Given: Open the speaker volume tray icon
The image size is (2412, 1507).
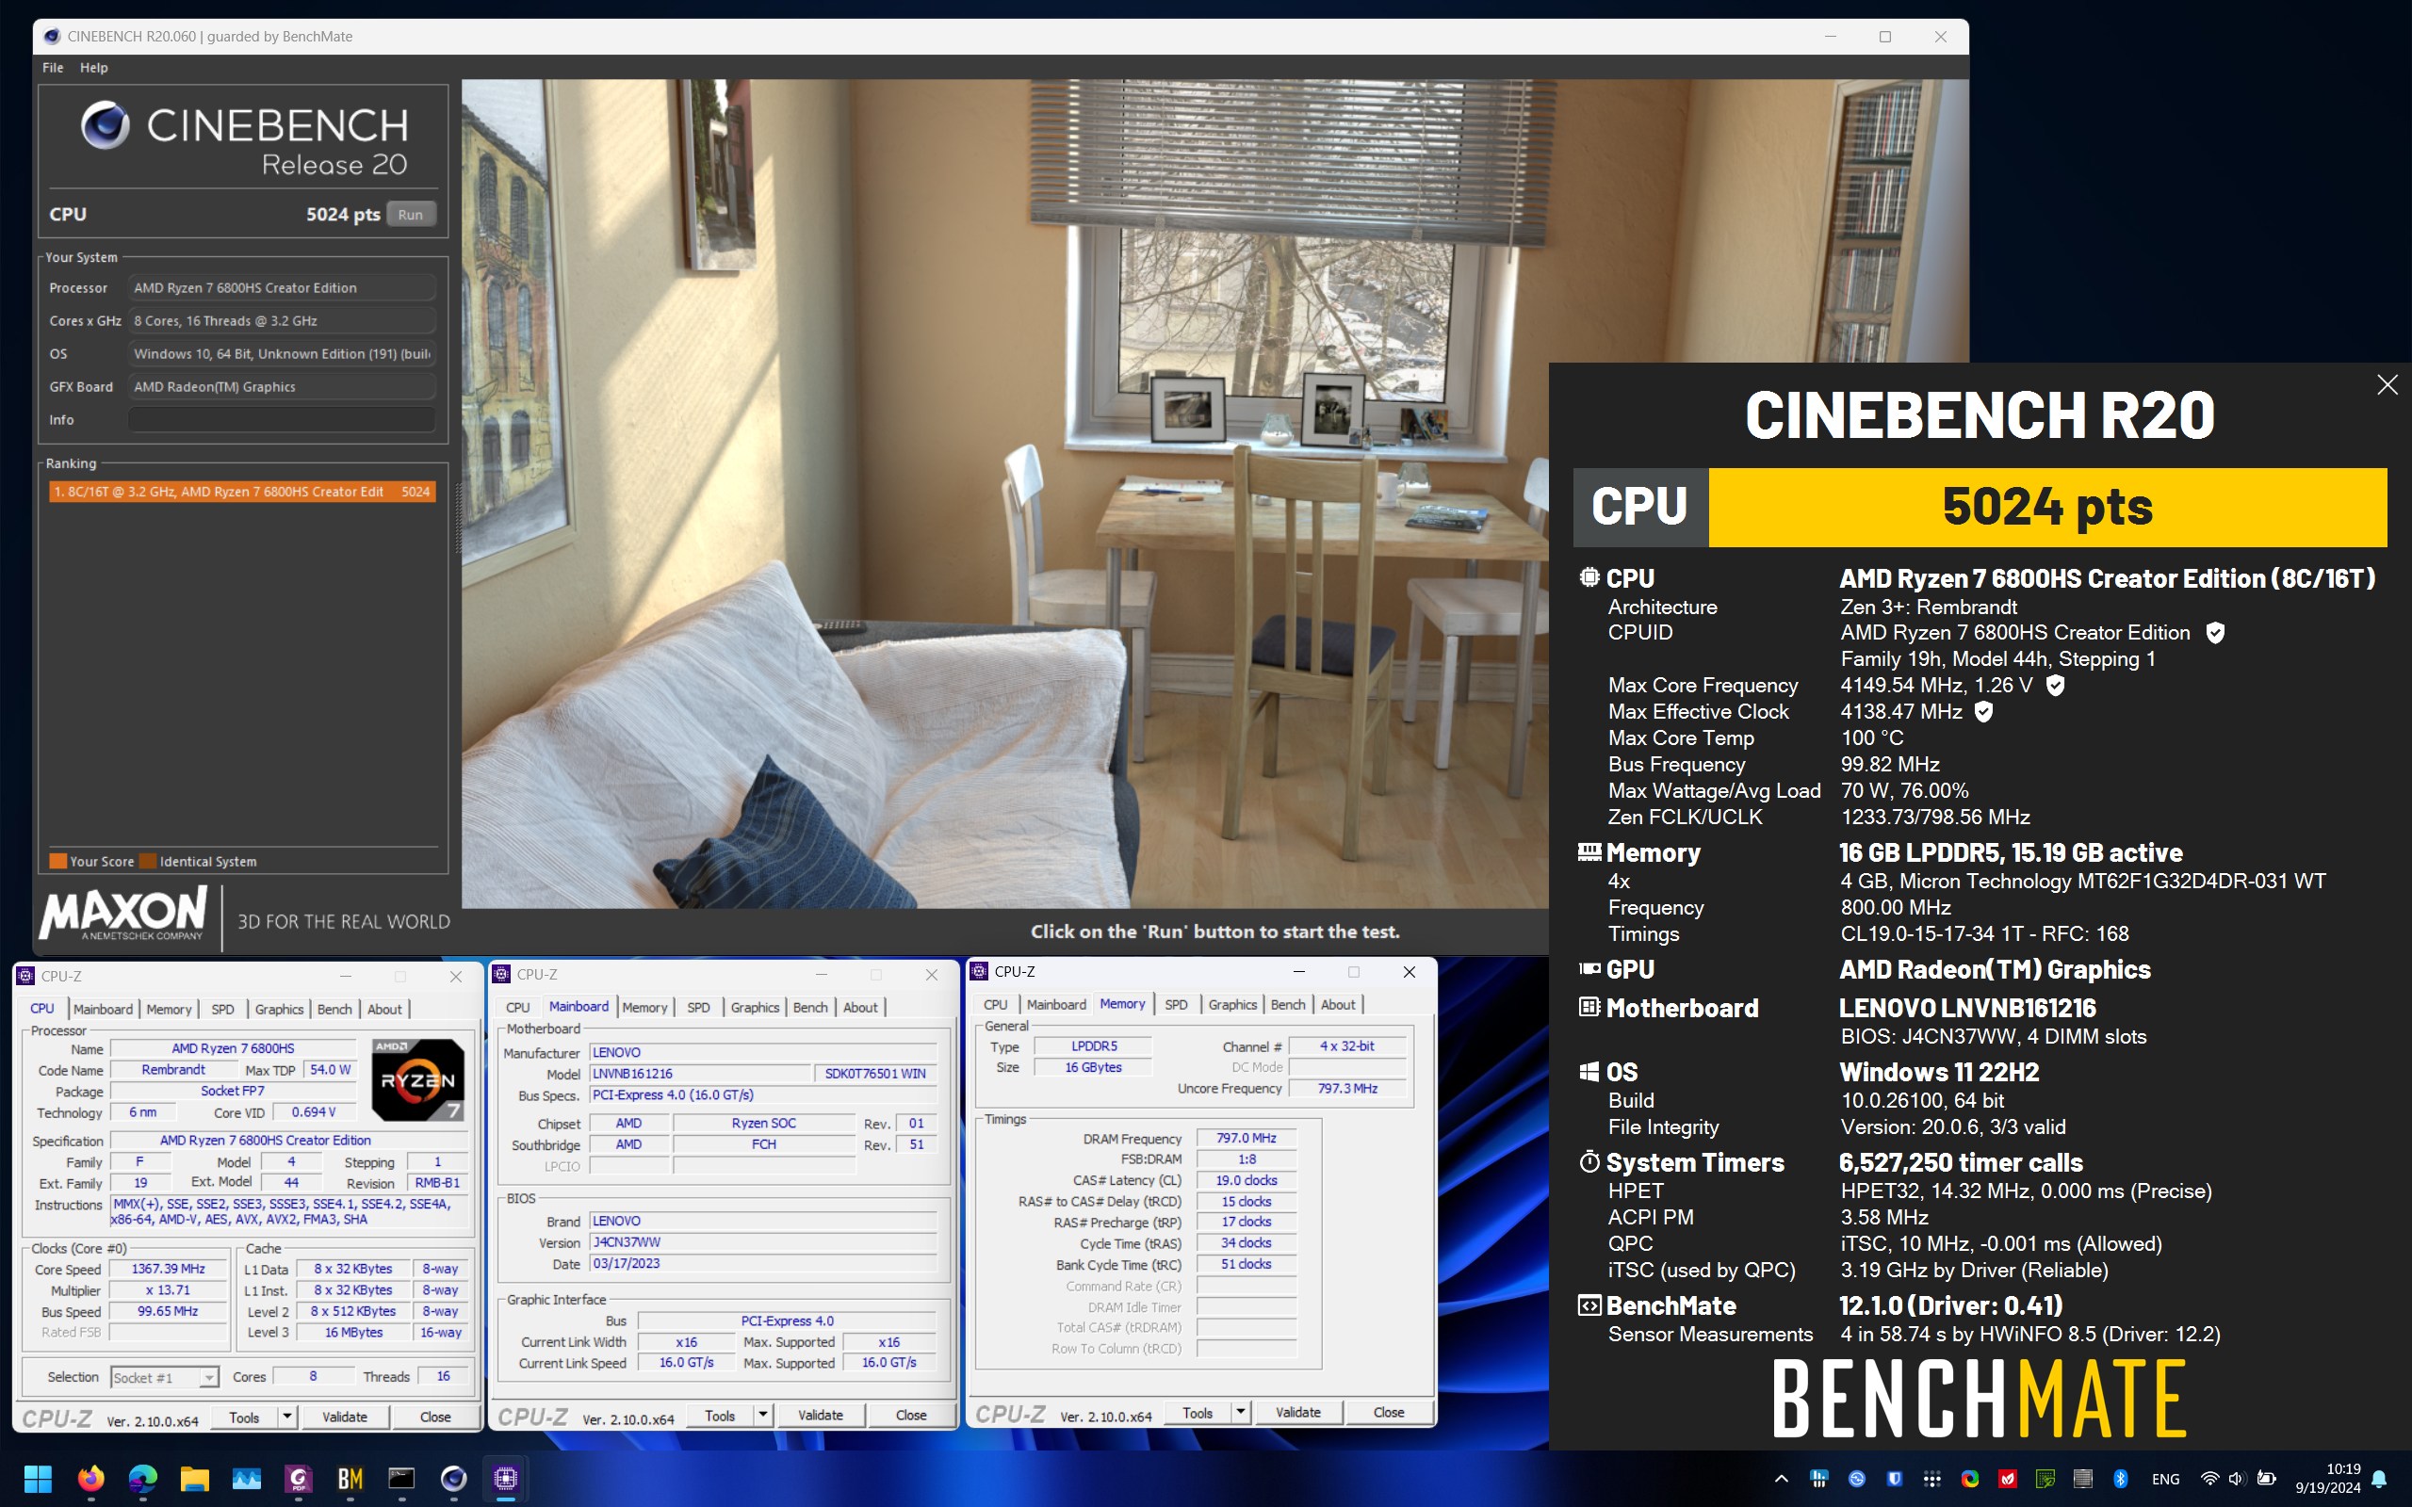Looking at the screenshot, I should pyautogui.click(x=2236, y=1479).
